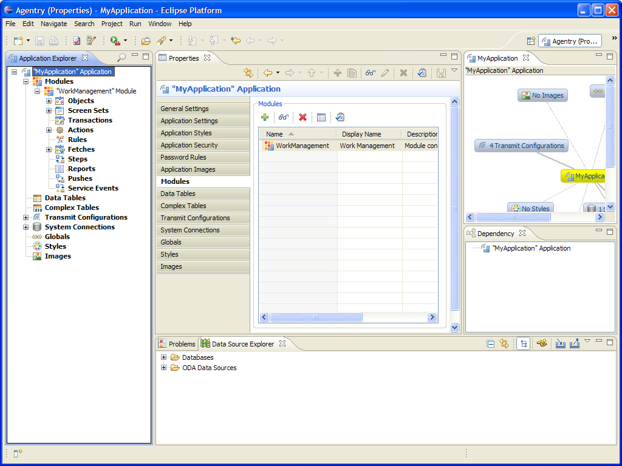Image resolution: width=622 pixels, height=466 pixels.
Task: Click the magnifier icon in Application Explorer
Action: [x=121, y=58]
